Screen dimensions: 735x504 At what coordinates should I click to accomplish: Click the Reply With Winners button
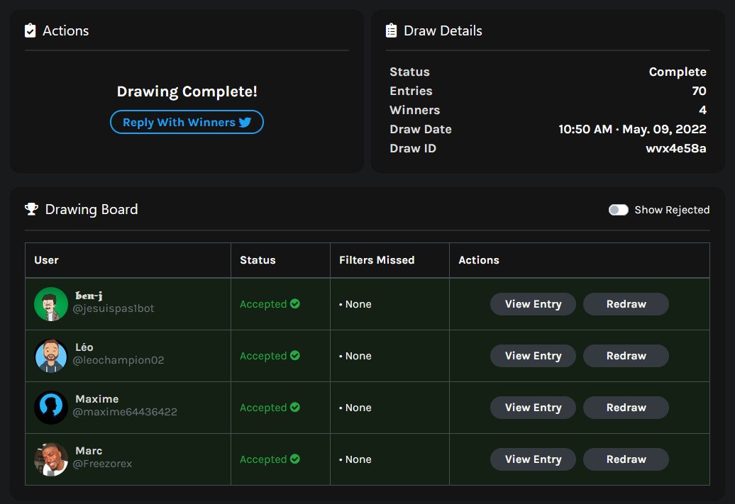187,122
